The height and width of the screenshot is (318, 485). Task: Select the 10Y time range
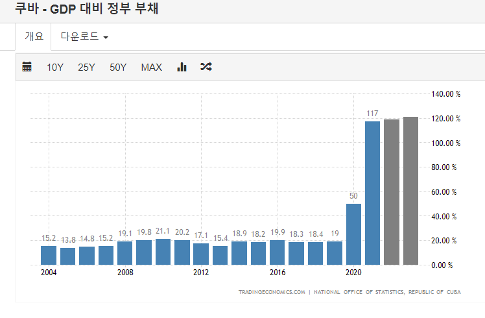(x=55, y=67)
